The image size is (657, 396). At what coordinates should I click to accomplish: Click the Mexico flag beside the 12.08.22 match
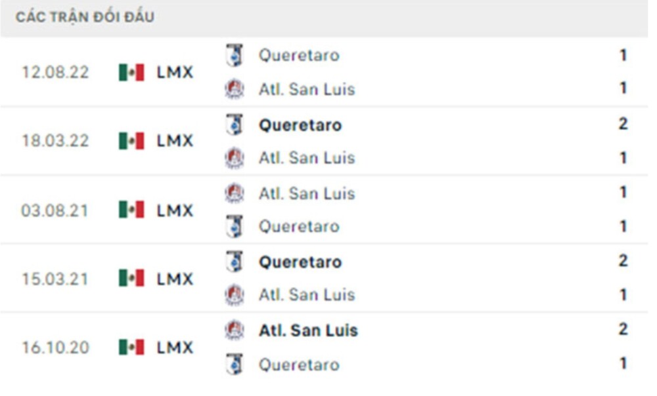pyautogui.click(x=131, y=72)
